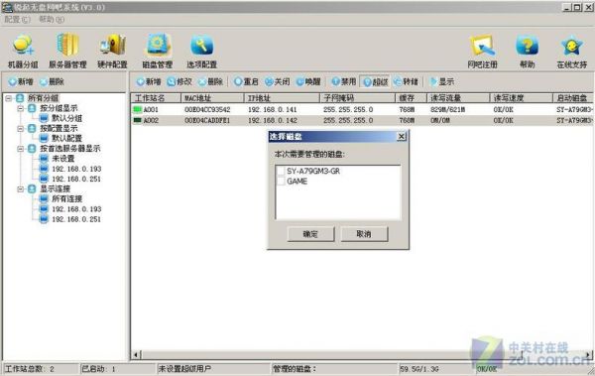Sort by the 工作站名 column header
Screen dimensions: 595x376
[156, 98]
